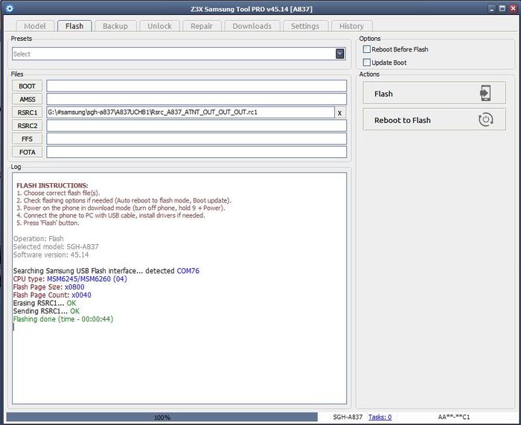Image resolution: width=521 pixels, height=425 pixels.
Task: Click the Presets Select combo box
Action: (179, 54)
